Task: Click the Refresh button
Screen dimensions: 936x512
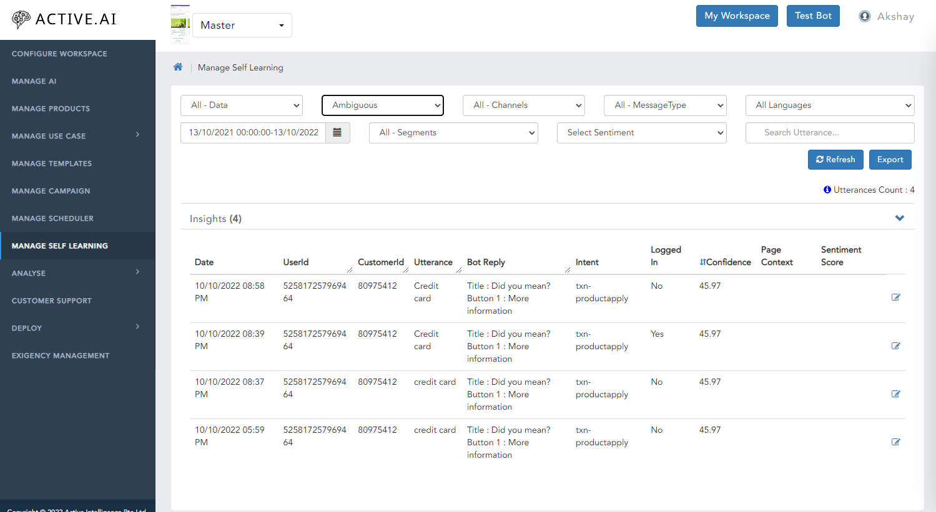Action: coord(835,160)
